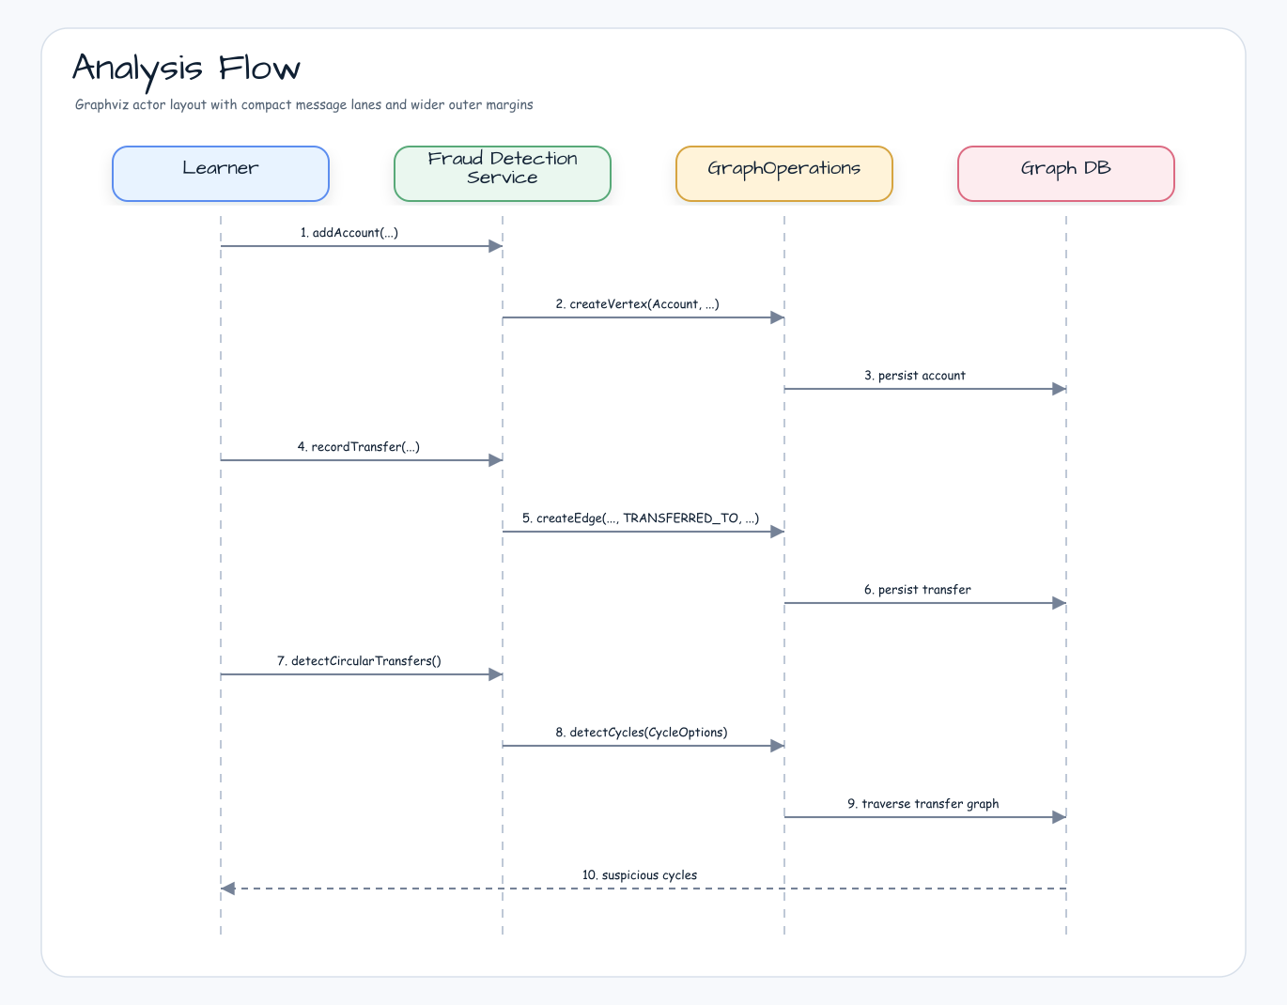Select the Graph DB actor box

(1066, 174)
